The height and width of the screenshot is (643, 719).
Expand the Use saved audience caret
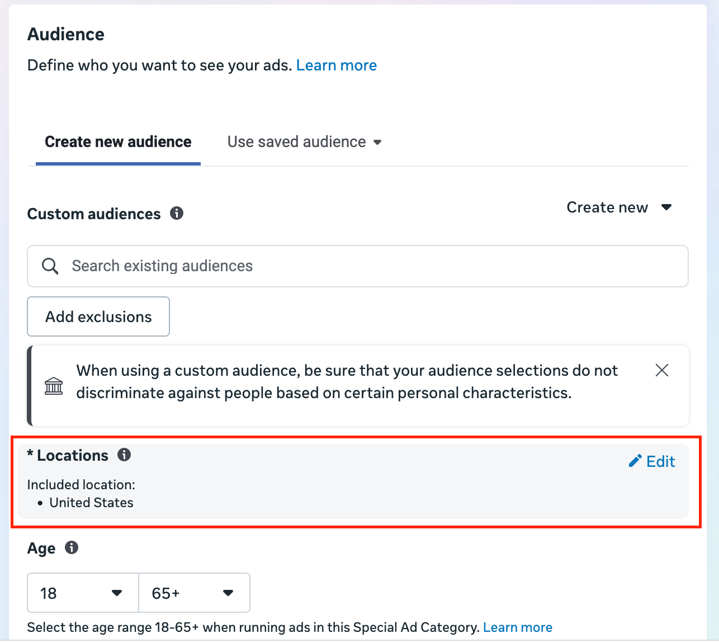[x=377, y=143]
